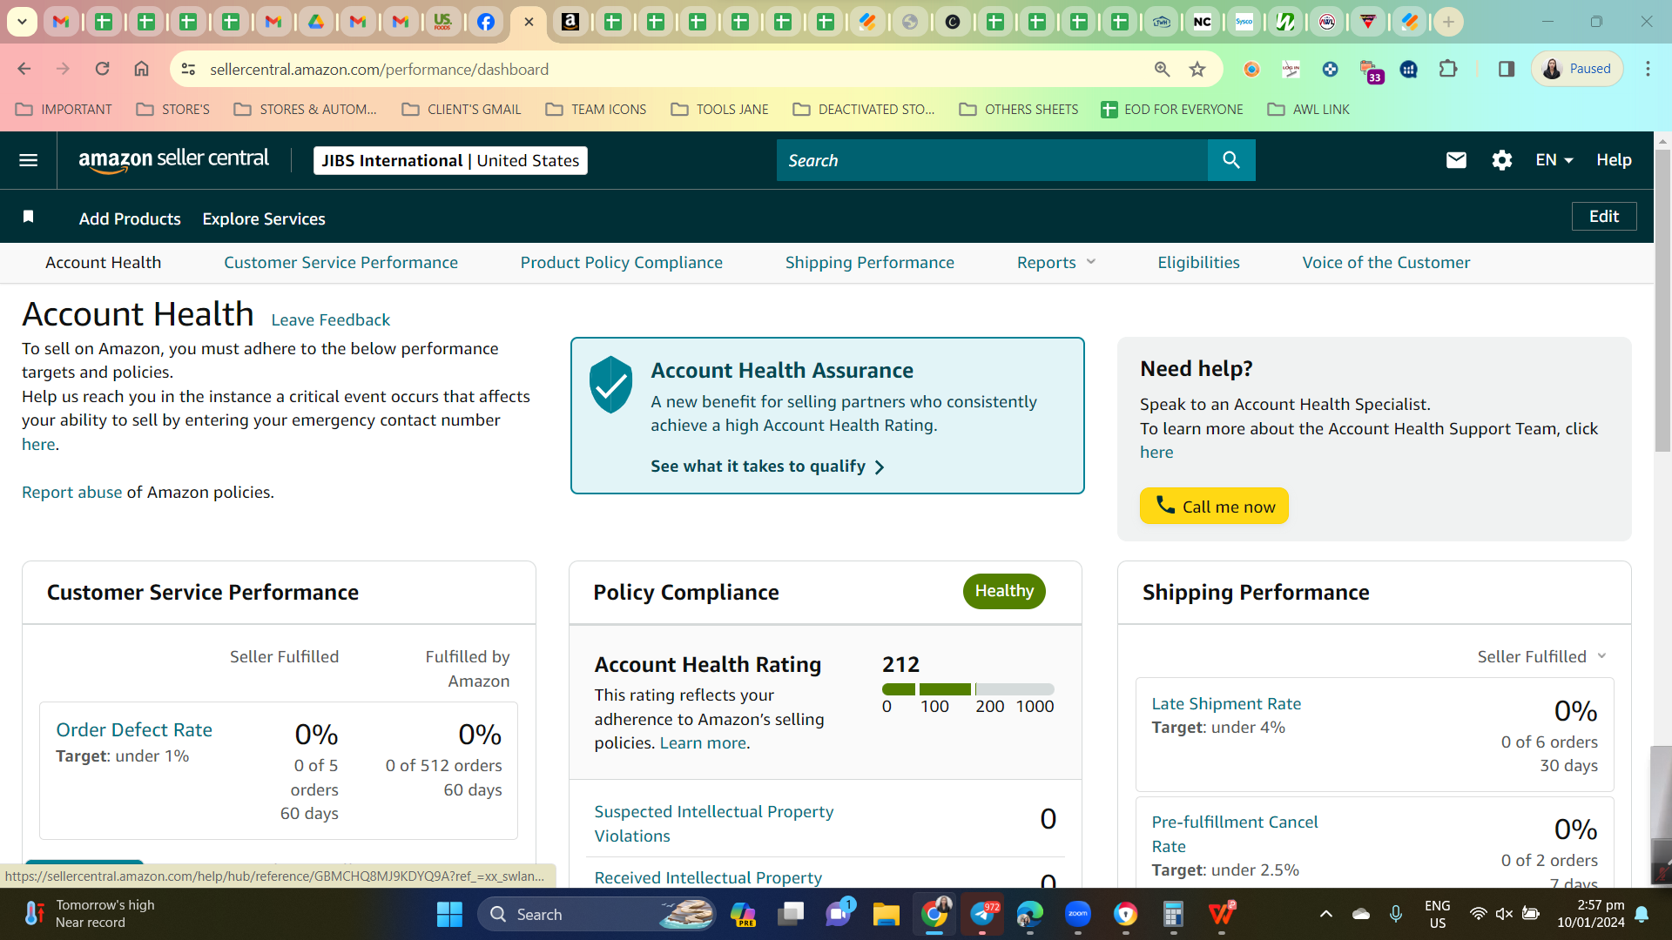The width and height of the screenshot is (1672, 940).
Task: Open the IMPORTANT bookmarks folder
Action: point(64,110)
